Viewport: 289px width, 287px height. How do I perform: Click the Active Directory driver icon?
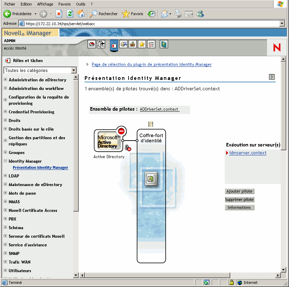pyautogui.click(x=108, y=141)
